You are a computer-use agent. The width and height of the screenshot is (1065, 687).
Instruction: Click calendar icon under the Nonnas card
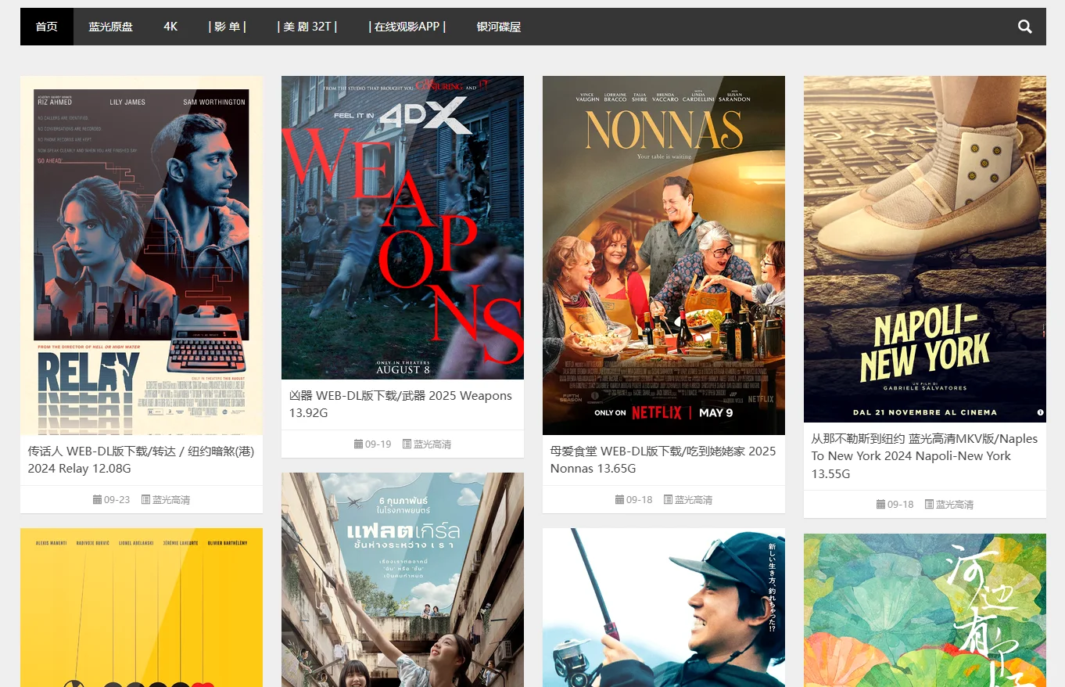click(619, 499)
